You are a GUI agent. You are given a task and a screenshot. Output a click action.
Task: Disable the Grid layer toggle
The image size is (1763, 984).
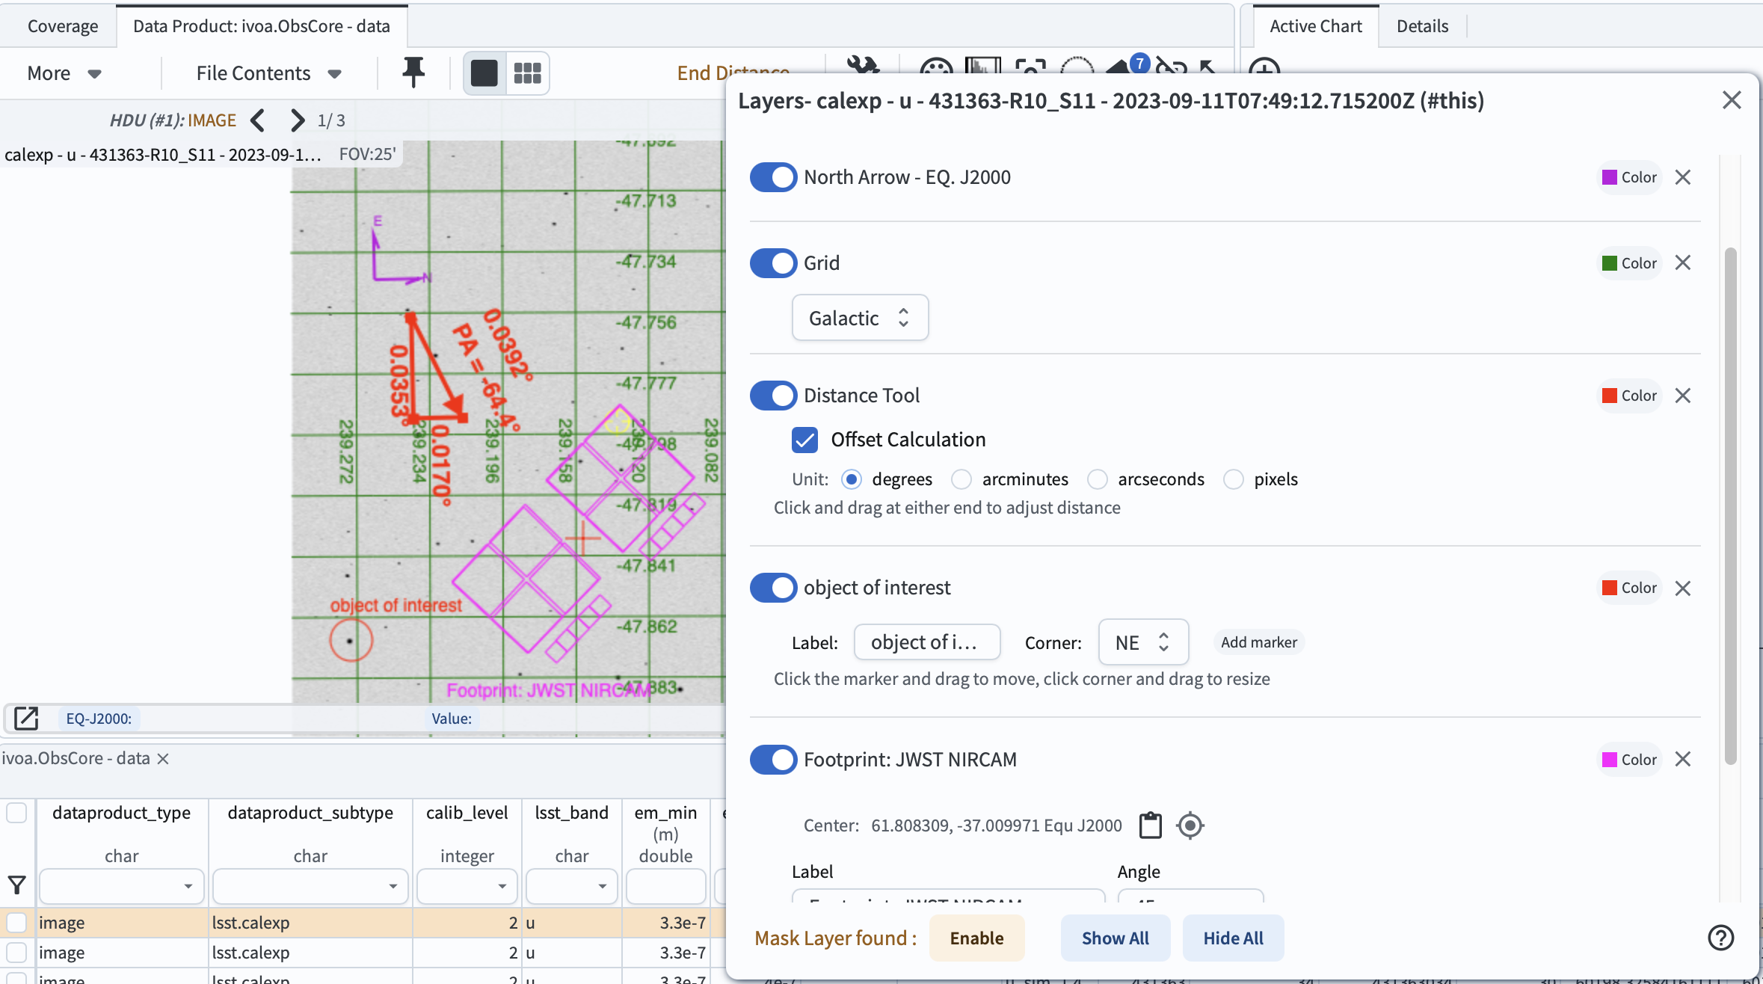(773, 262)
